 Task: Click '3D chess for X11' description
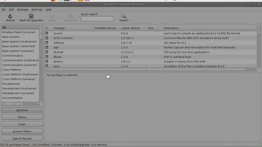(x=175, y=42)
